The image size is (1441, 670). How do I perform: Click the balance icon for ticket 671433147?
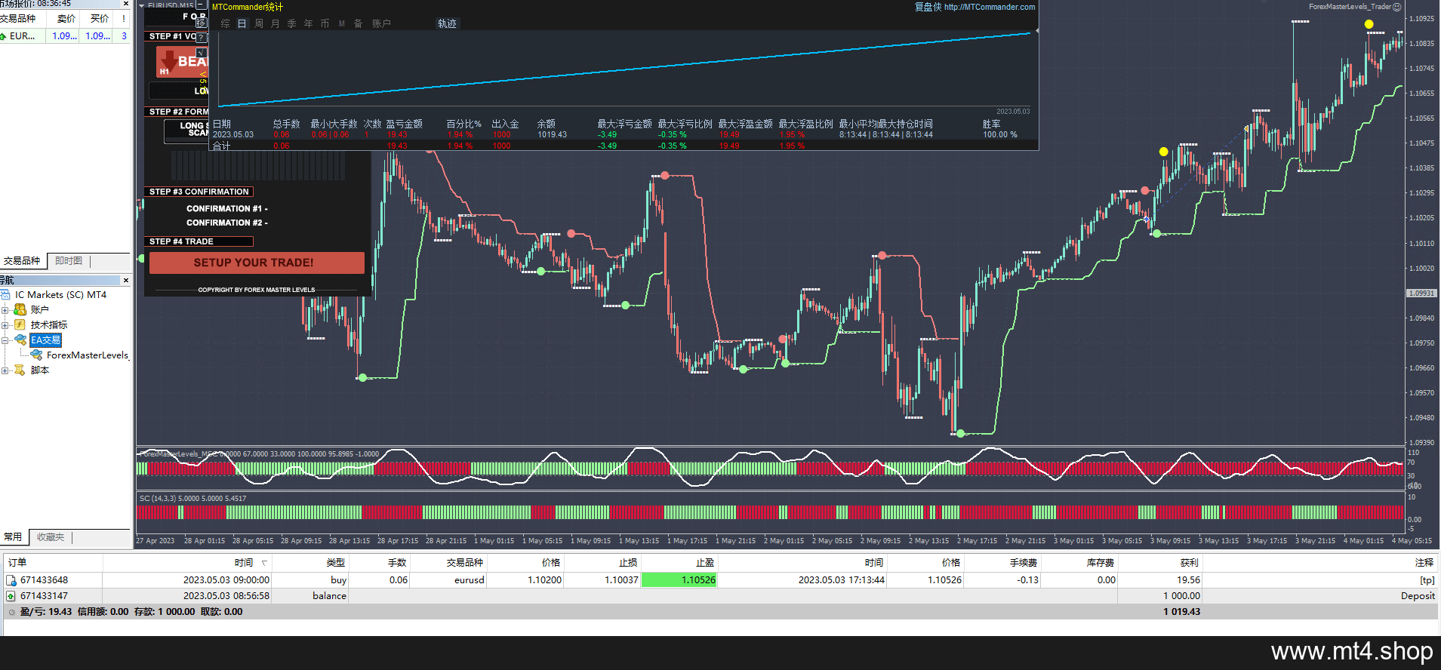[x=11, y=596]
